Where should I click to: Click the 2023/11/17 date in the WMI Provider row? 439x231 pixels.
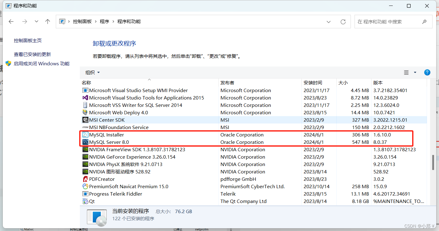coord(317,90)
